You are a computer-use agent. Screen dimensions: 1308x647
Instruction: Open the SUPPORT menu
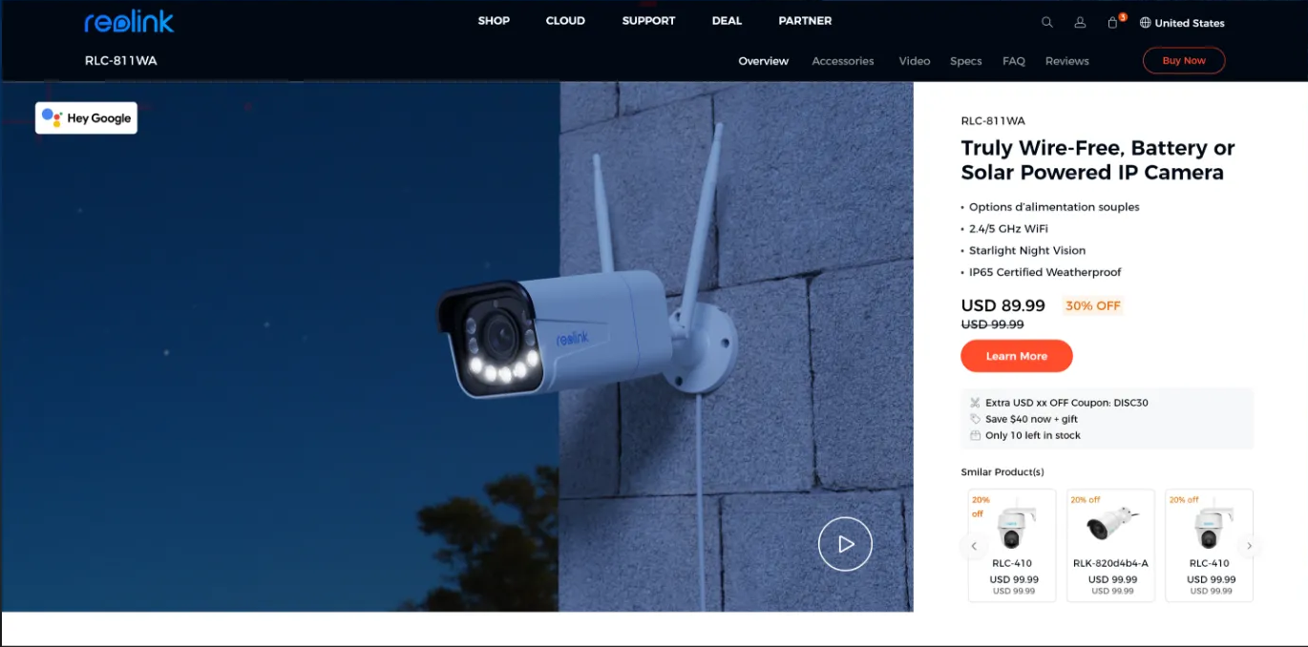tap(648, 21)
